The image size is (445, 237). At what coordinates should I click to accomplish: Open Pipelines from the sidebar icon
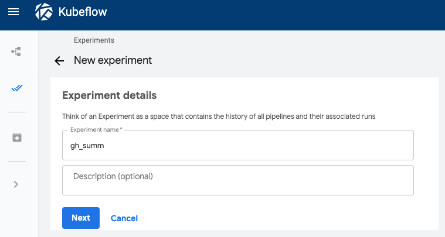pos(16,52)
